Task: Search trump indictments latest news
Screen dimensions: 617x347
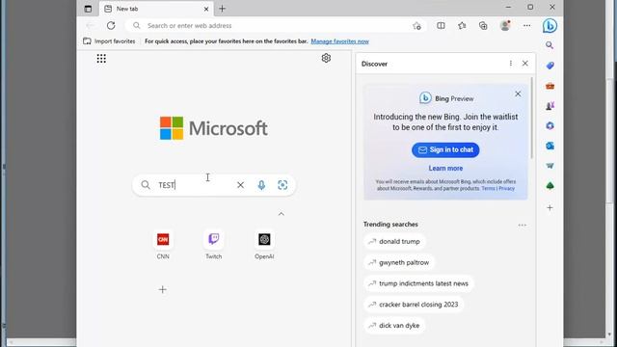Action: 418,283
